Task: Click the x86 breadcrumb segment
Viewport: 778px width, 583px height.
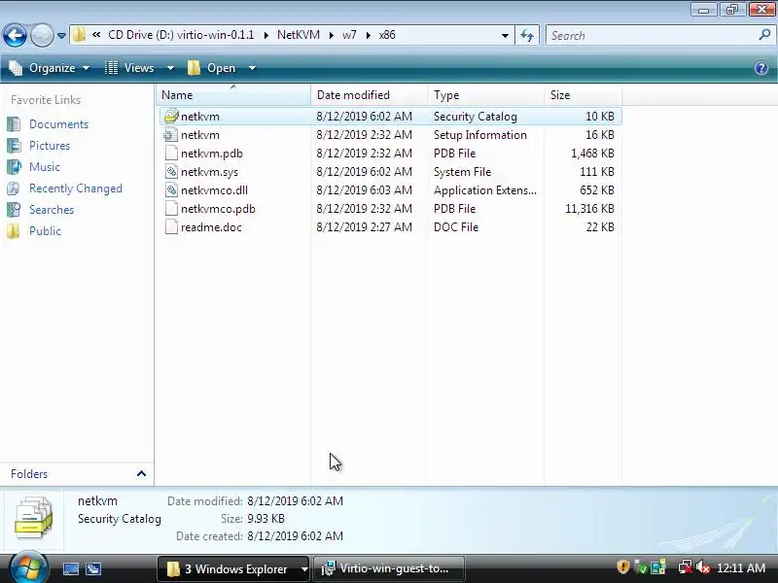Action: tap(387, 35)
